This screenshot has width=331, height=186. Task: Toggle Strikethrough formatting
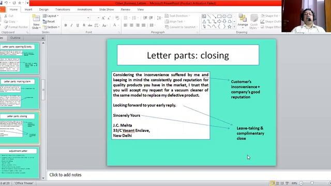(x=90, y=25)
